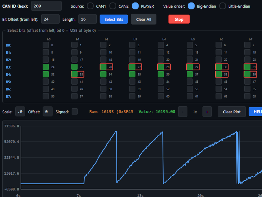Stop the signal capture

pos(179,19)
